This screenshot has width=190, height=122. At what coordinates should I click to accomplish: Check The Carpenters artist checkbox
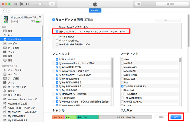click(122, 98)
